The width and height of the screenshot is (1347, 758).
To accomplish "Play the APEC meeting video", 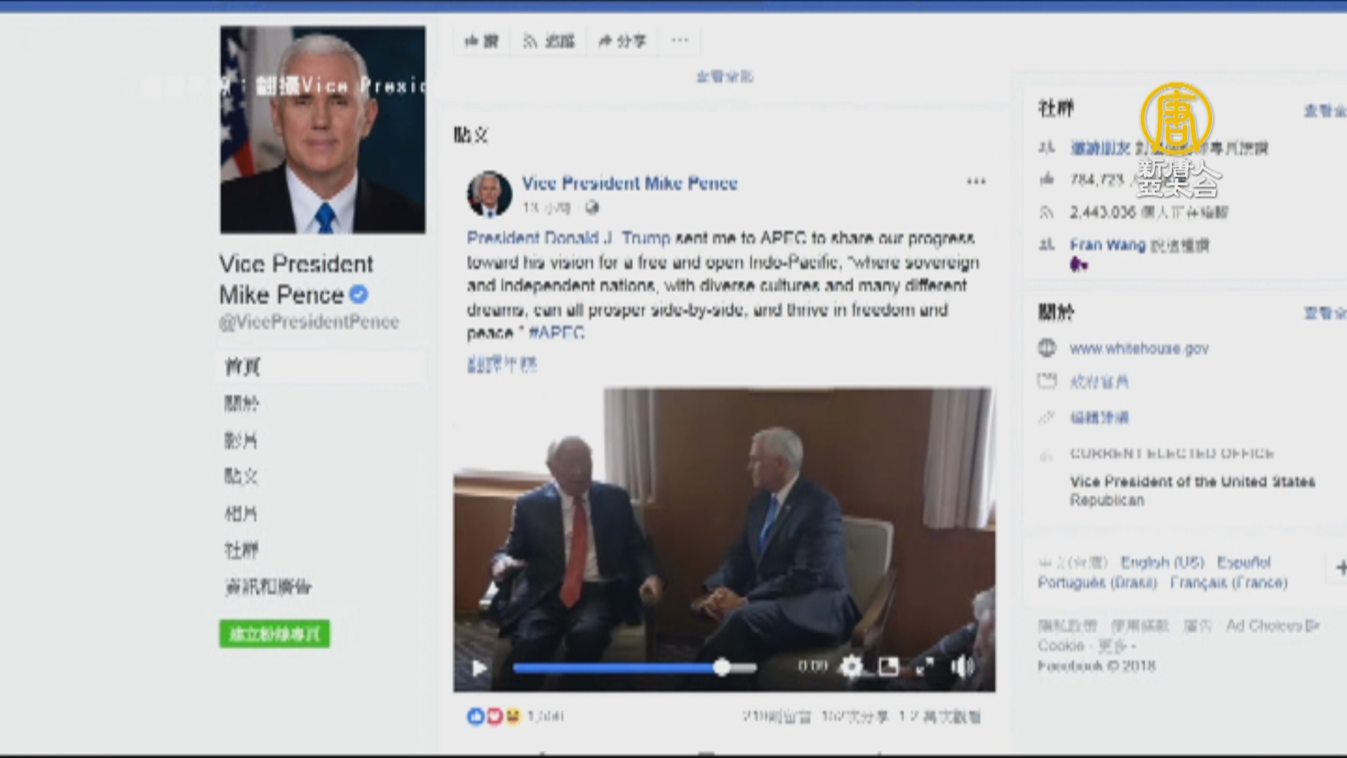I will point(479,667).
